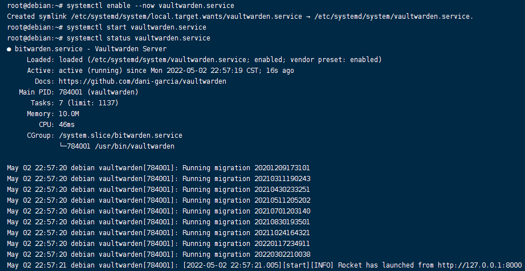Screen dimensions: 525x271
Task: Click the 'systemctl enable --now vaultwarden.service' command
Action: 150,6
